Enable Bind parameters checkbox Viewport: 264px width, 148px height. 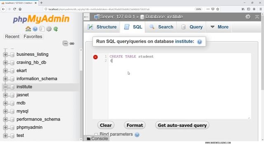(x=96, y=134)
